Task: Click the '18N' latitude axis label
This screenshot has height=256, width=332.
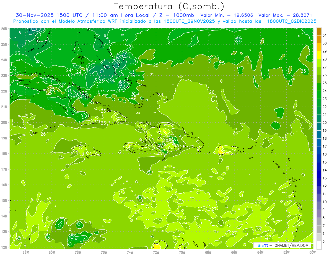Action: click(4, 154)
